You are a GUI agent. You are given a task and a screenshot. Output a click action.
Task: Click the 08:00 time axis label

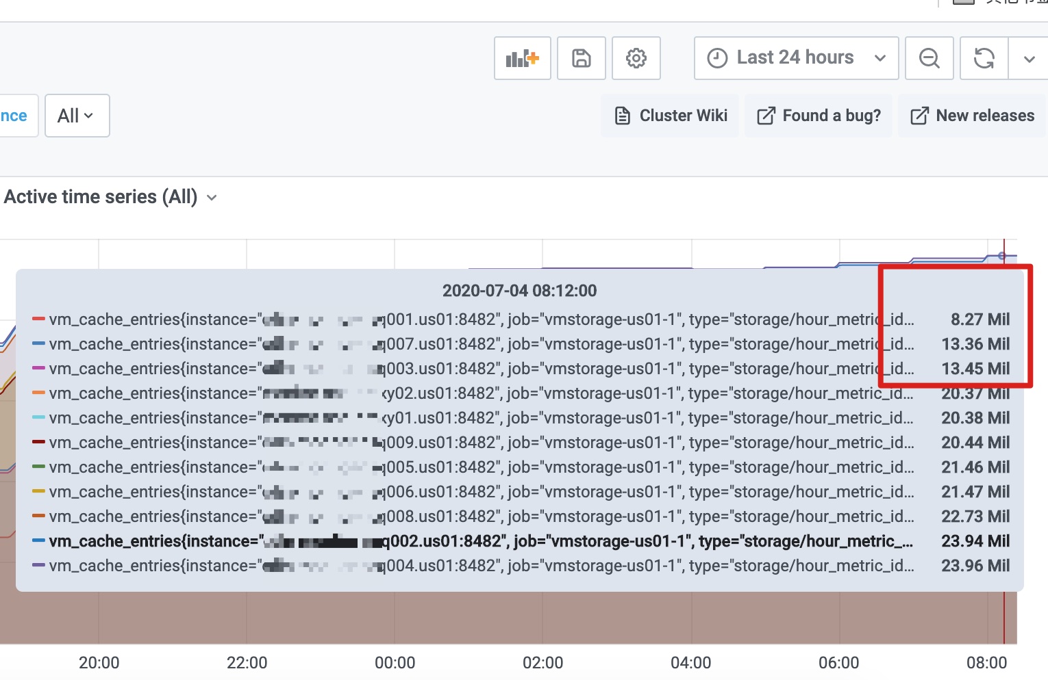pos(987,663)
